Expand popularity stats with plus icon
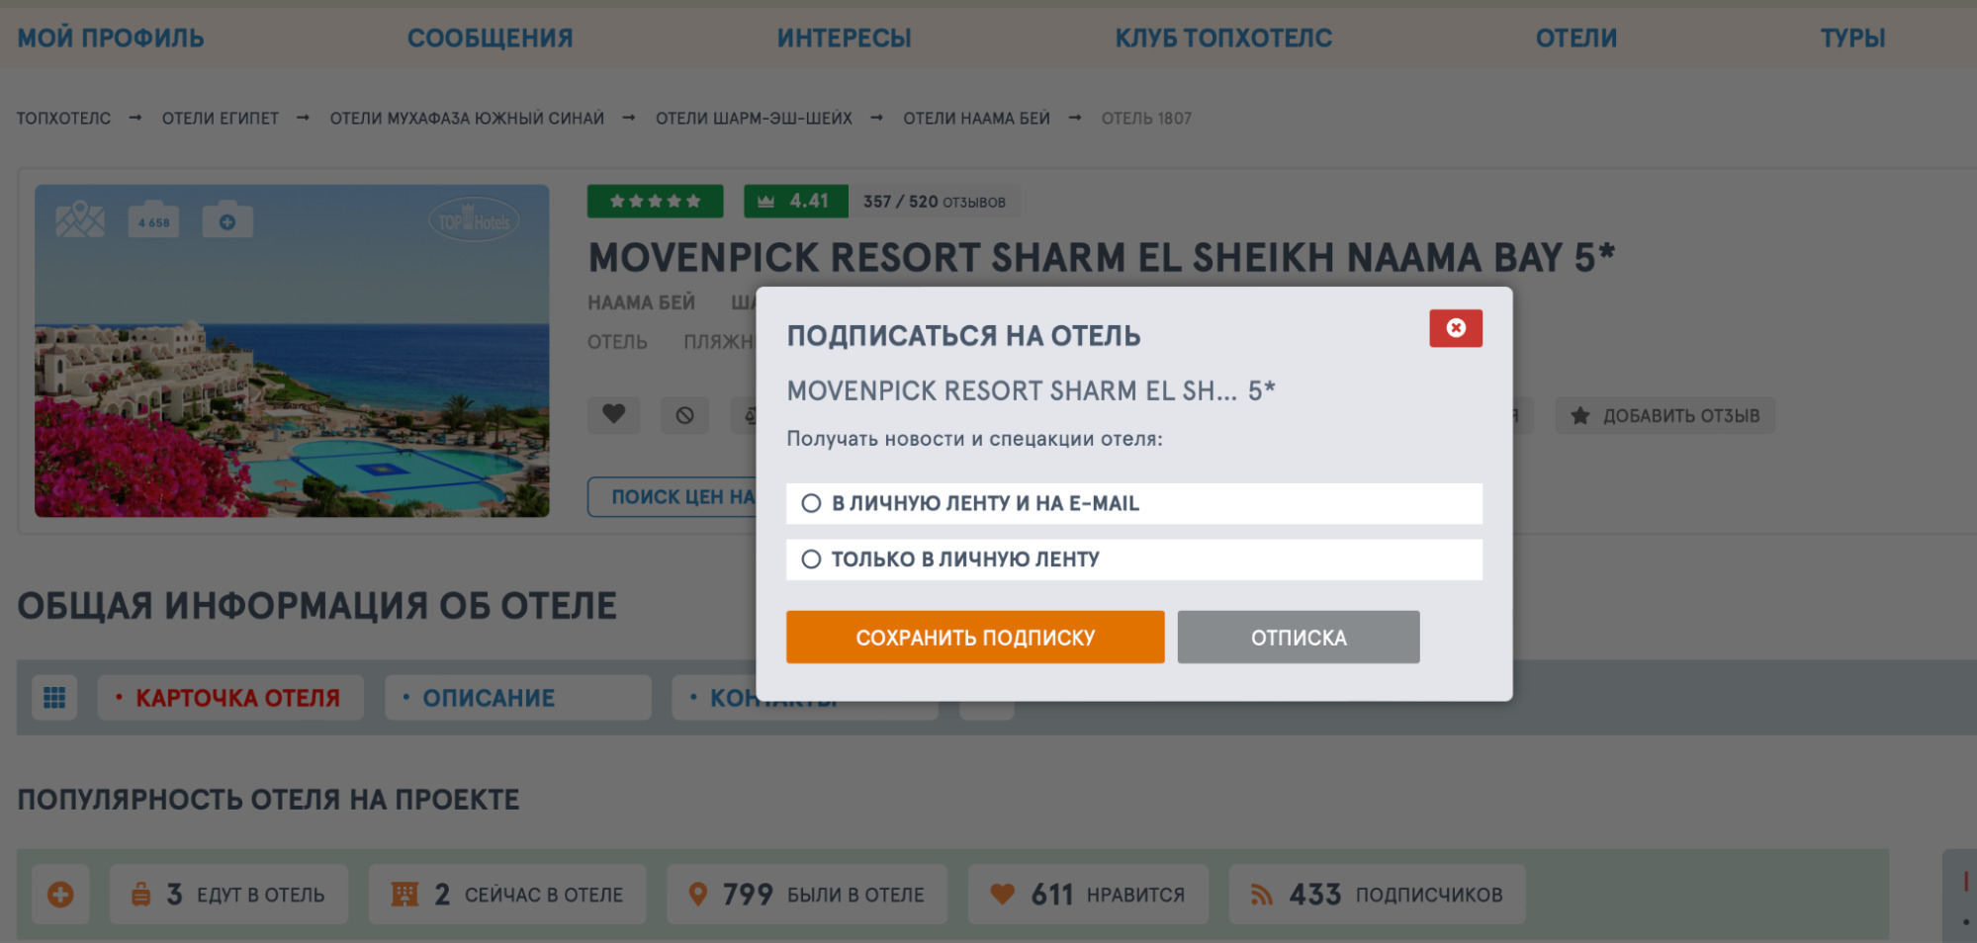Screen dimensions: 1977x943 point(60,895)
